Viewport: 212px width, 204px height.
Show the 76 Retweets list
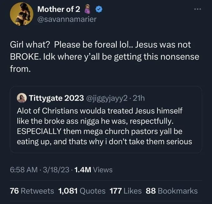[x=32, y=191]
